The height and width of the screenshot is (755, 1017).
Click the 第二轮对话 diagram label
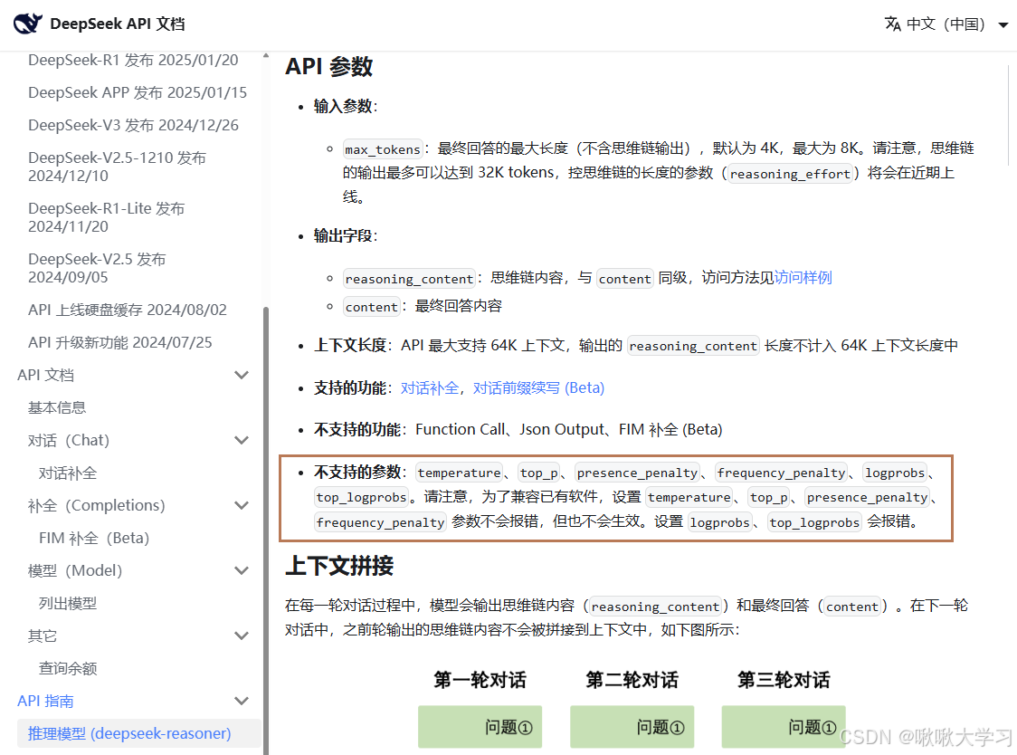click(x=632, y=681)
